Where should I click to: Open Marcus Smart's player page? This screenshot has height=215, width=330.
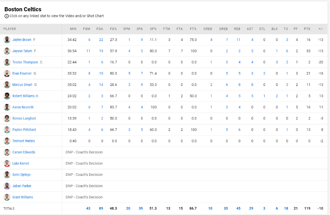[x=22, y=85]
